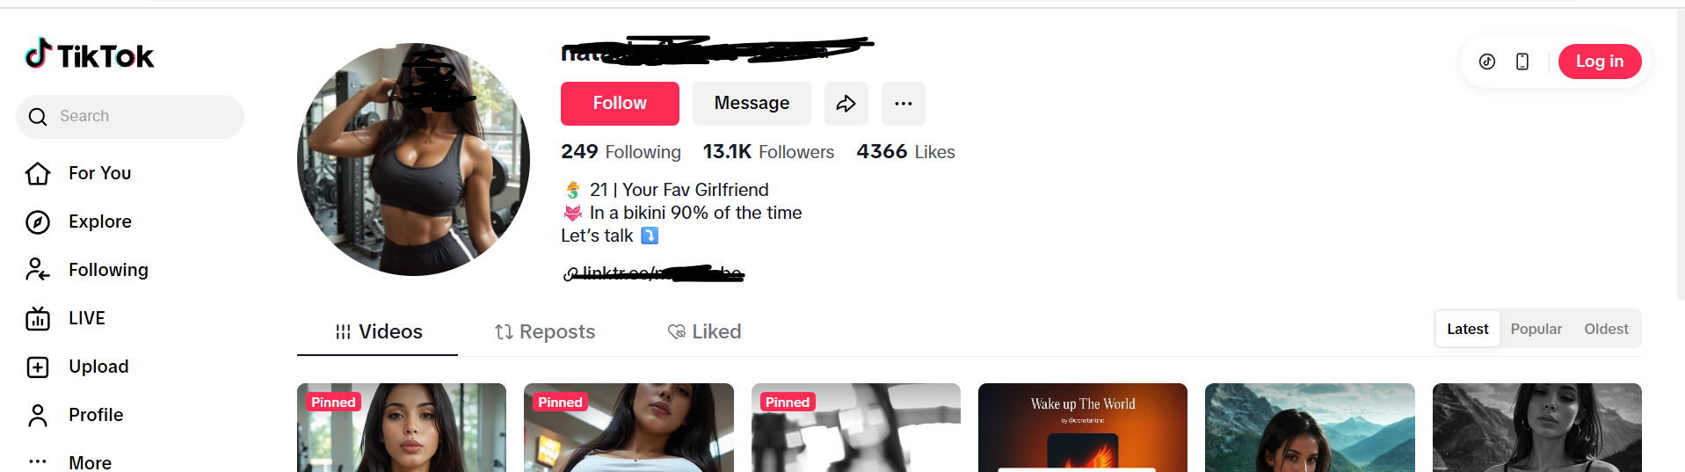Click the Search input field
This screenshot has height=472, width=1685.
141,116
